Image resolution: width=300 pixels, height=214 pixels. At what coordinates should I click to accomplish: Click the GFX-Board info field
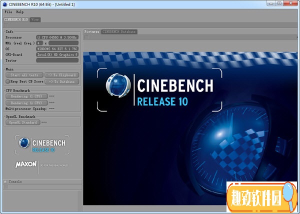(x=57, y=54)
